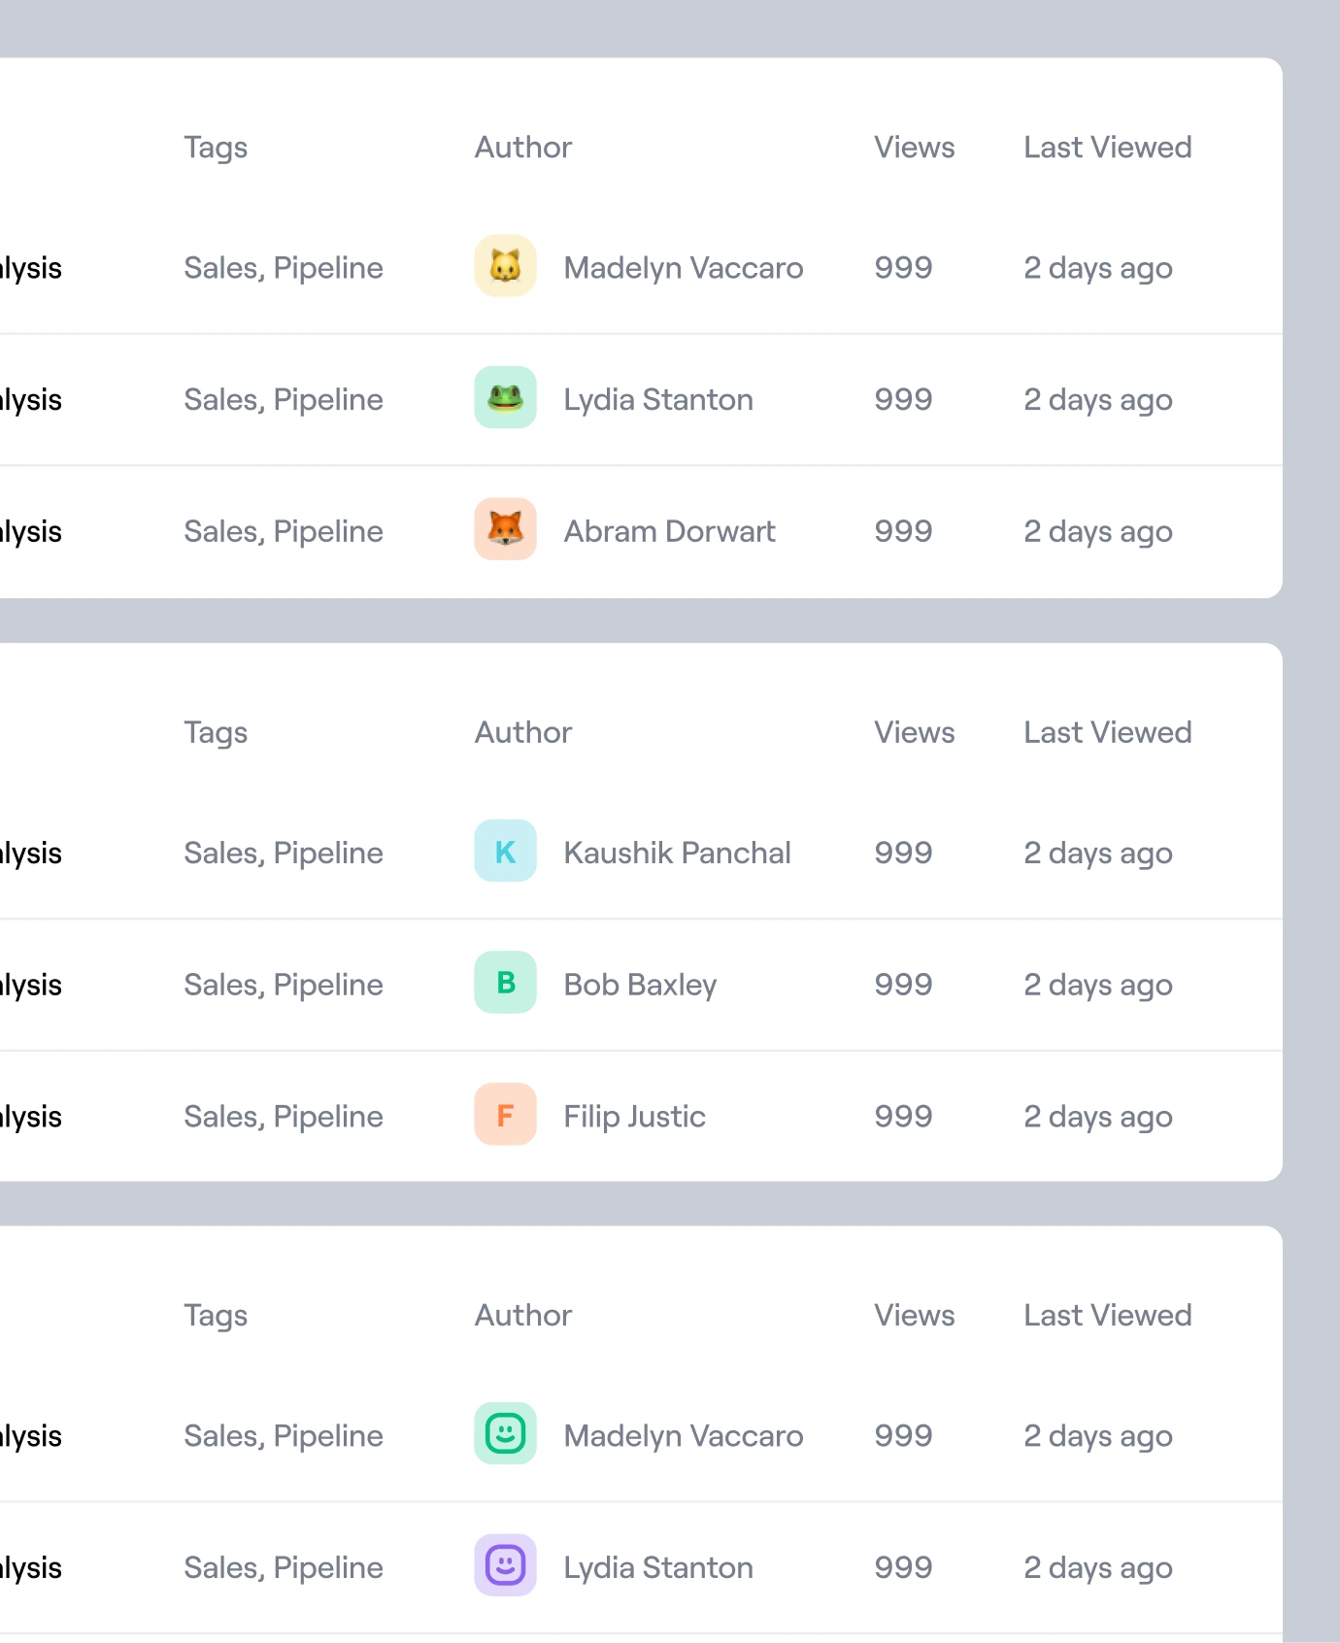
Task: Click Lydia Stanton's purple smiley avatar
Action: [505, 1565]
